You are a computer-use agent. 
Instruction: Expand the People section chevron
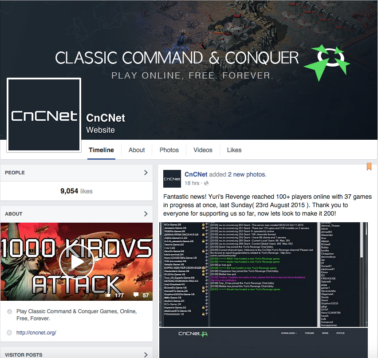[146, 173]
